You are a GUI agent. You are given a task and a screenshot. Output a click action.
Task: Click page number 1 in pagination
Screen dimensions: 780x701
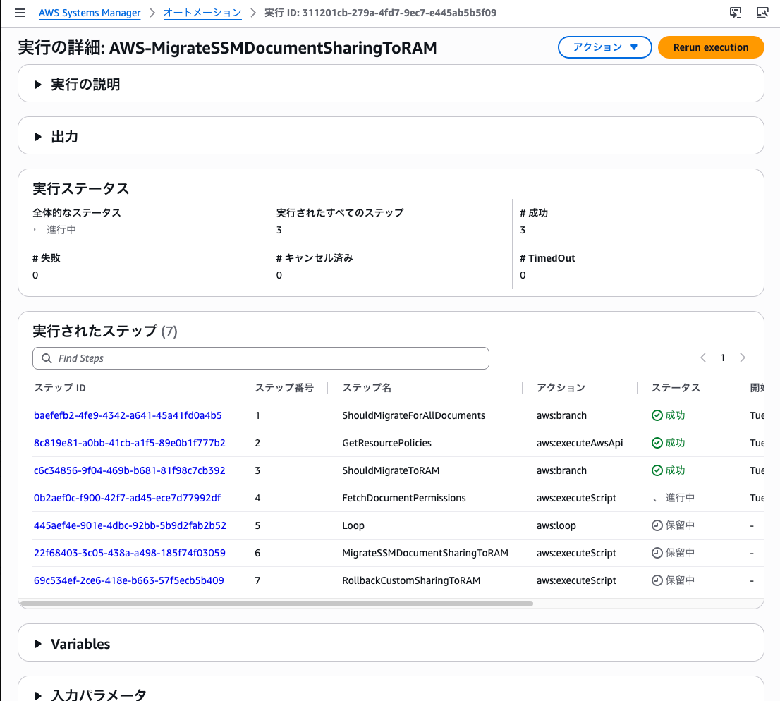pyautogui.click(x=723, y=358)
